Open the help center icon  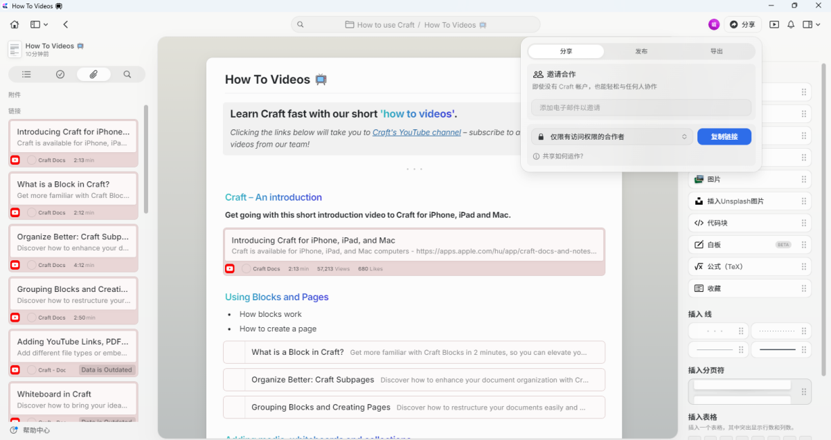pyautogui.click(x=14, y=430)
